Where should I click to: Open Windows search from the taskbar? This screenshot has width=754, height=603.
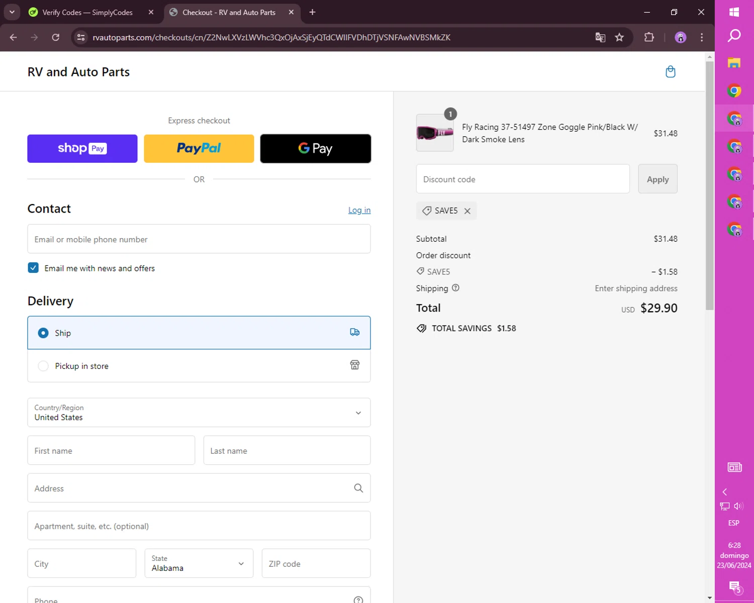pos(734,36)
